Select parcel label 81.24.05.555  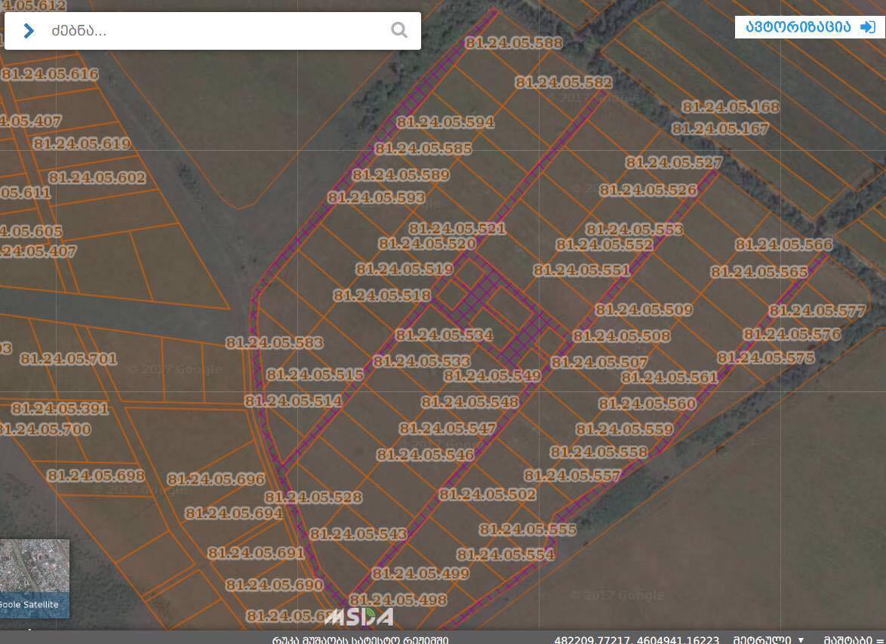[528, 529]
